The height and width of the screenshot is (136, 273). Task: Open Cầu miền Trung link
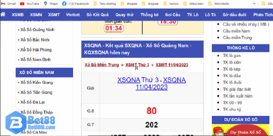(237, 38)
